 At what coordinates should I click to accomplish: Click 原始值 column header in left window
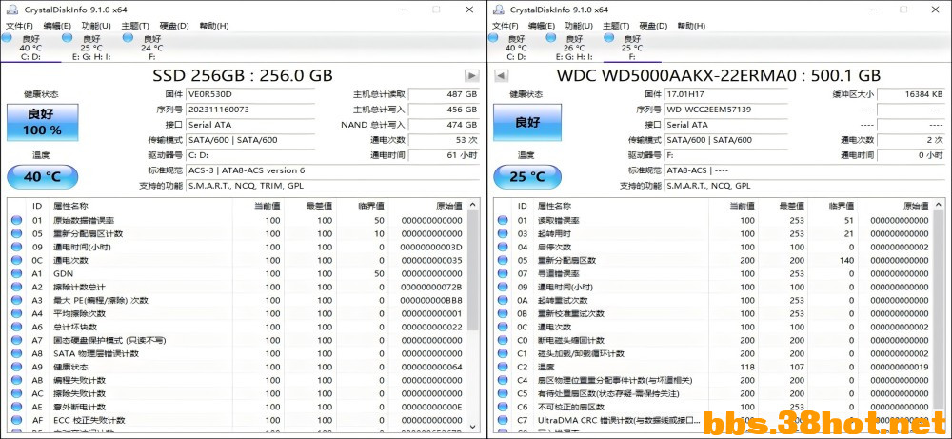(x=448, y=206)
